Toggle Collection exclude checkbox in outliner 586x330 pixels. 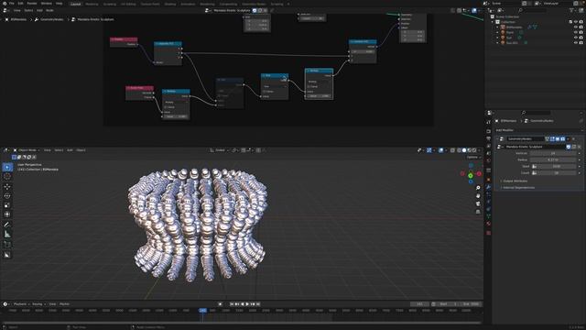[x=570, y=22]
